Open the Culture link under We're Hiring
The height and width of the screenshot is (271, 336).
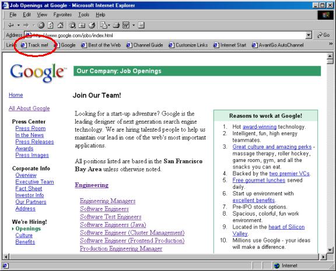pyautogui.click(x=24, y=235)
